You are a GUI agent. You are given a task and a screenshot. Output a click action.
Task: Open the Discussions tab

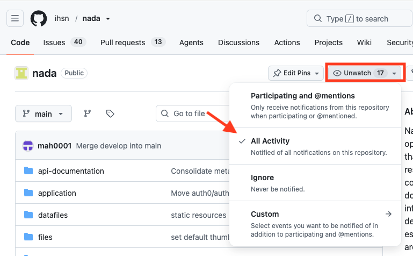(x=238, y=42)
